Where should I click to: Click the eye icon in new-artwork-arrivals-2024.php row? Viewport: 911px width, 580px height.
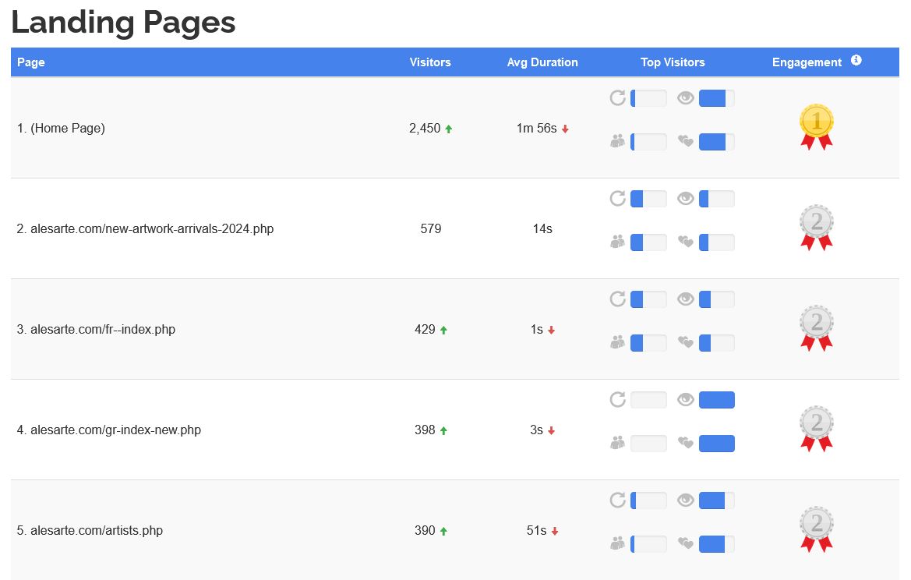(686, 199)
